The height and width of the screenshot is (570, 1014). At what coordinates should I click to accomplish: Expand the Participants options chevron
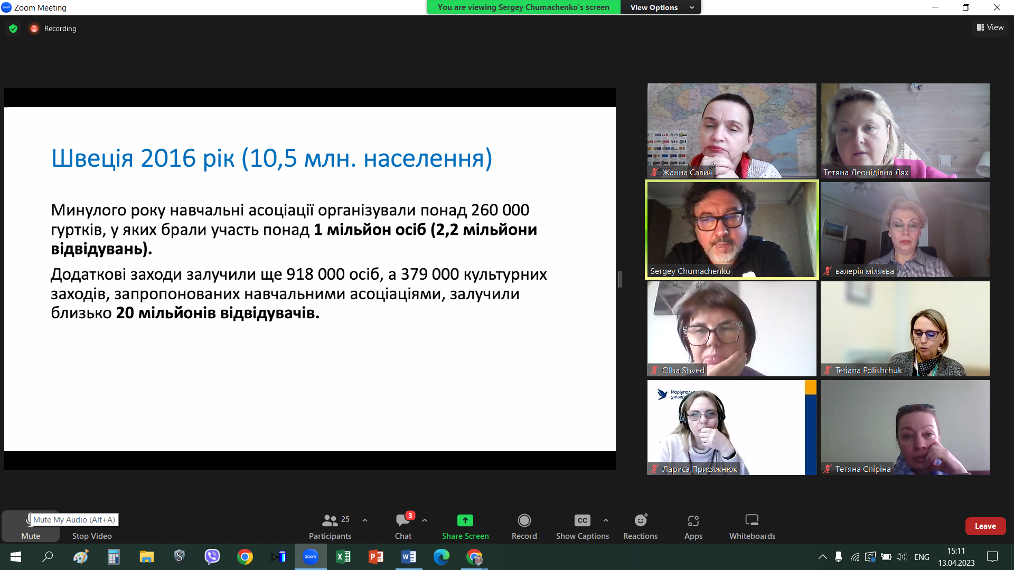(365, 520)
